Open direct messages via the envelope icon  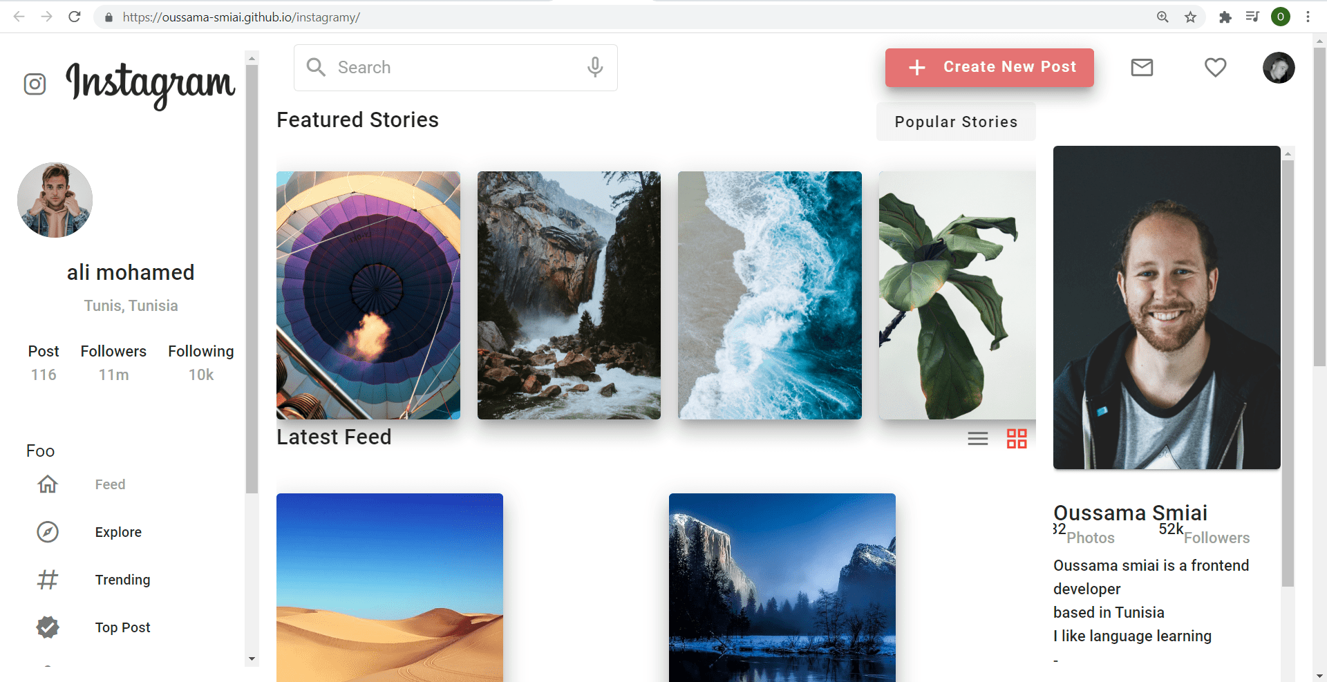[1142, 67]
